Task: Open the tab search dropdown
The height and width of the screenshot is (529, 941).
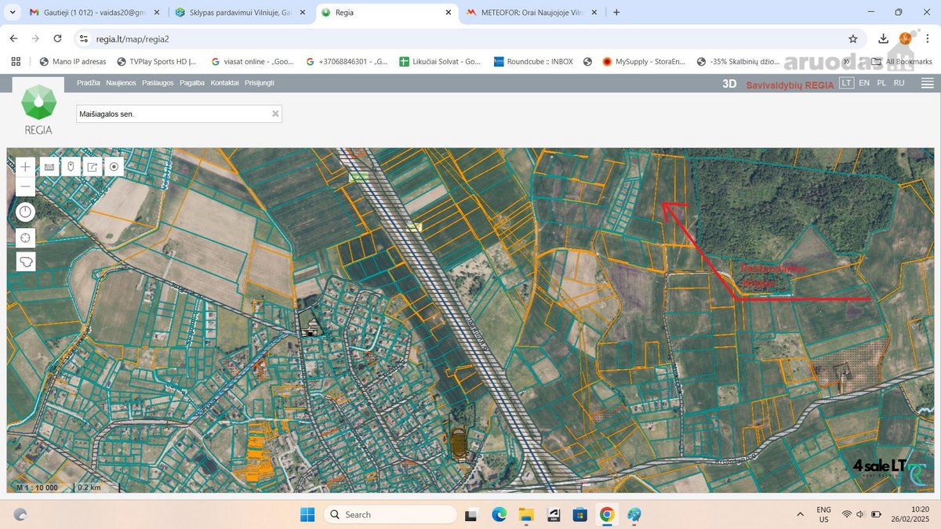Action: click(13, 13)
